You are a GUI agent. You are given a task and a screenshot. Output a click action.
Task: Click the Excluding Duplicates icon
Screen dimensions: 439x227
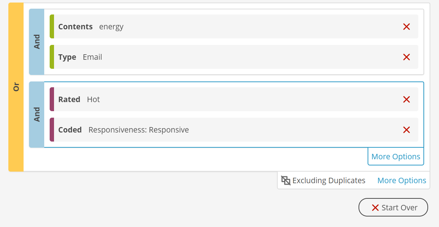pos(286,180)
